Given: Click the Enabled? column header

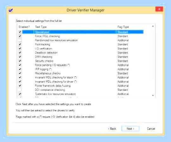Looking at the screenshot, I should (24, 27).
